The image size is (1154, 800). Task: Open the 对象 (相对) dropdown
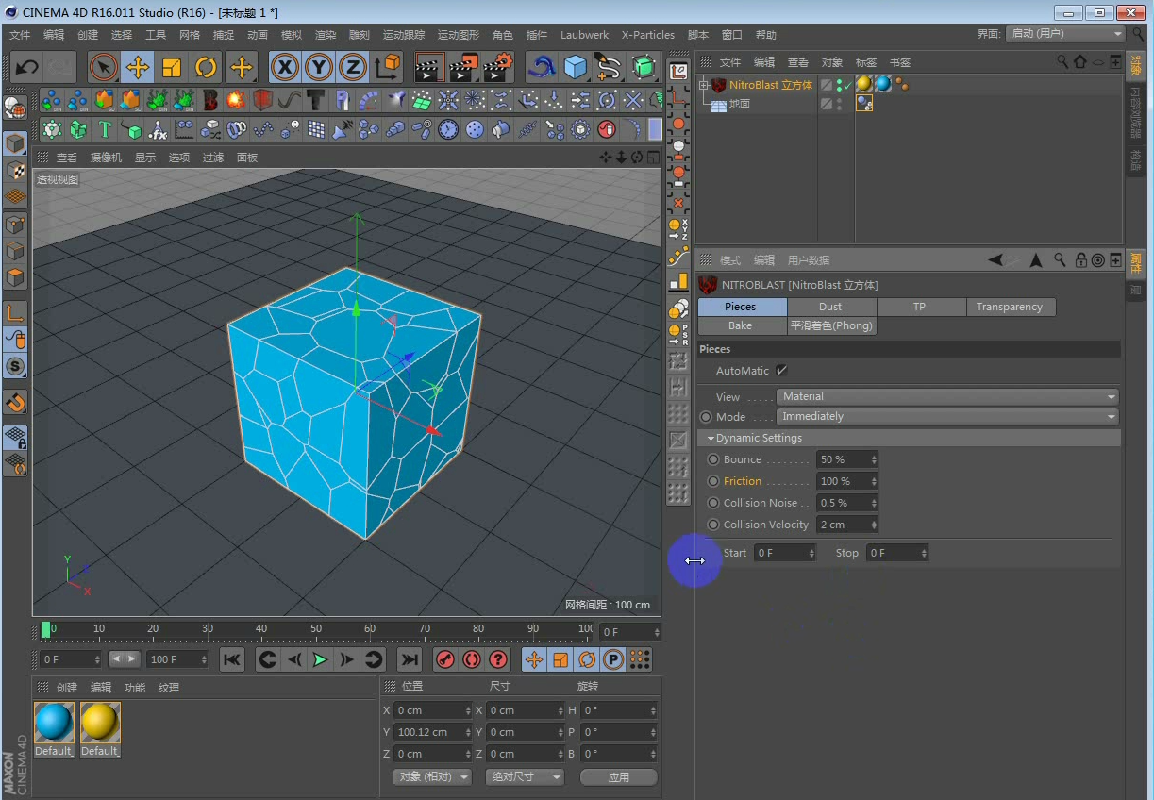tap(432, 777)
